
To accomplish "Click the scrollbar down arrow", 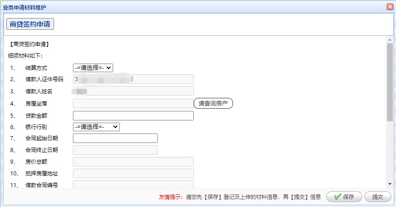I will 389,184.
